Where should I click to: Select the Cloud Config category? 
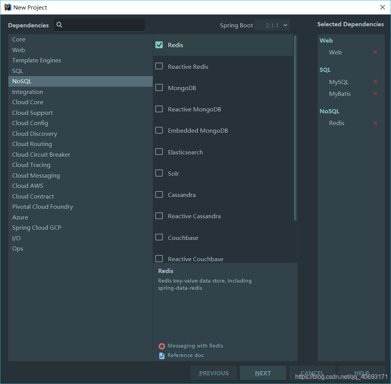80,123
